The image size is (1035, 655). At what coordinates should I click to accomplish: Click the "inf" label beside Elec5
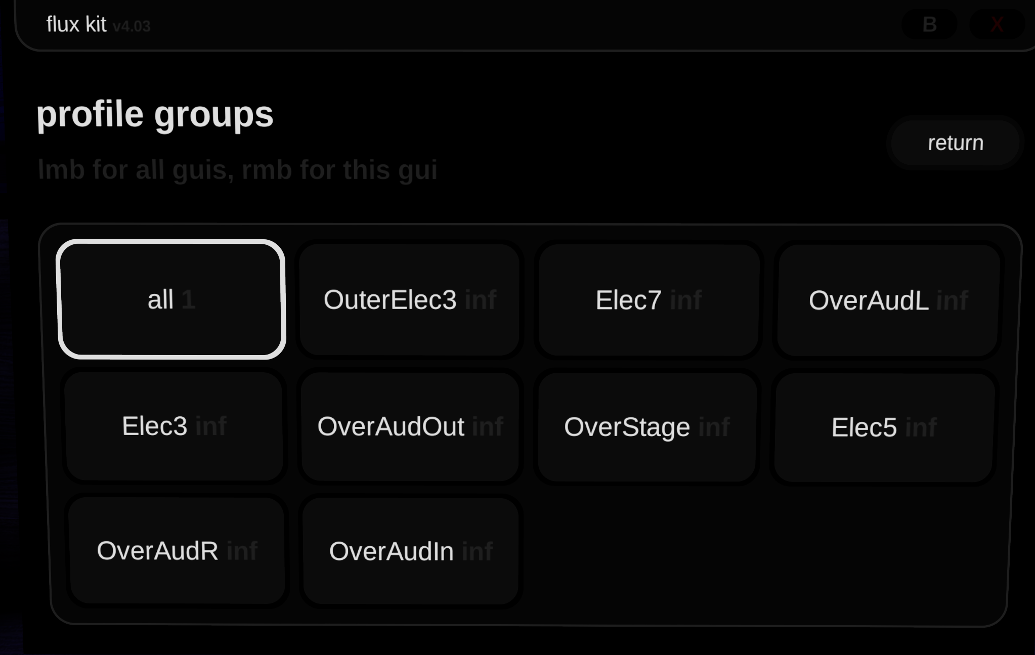point(921,427)
